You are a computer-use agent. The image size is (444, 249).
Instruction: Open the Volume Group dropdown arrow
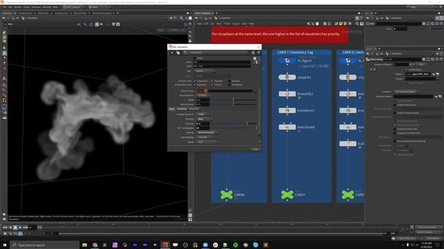255,91
